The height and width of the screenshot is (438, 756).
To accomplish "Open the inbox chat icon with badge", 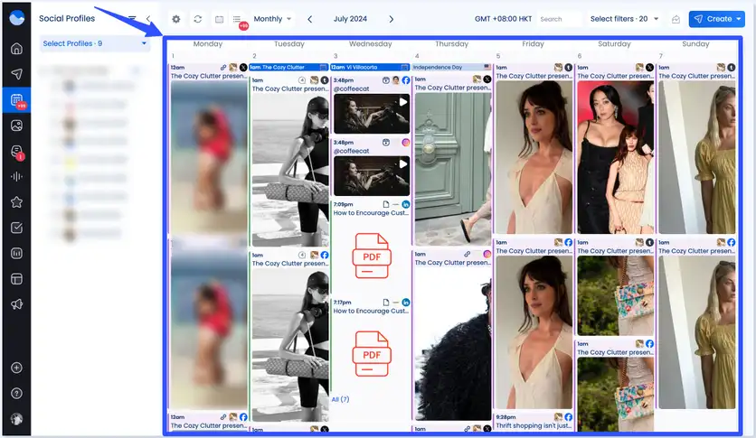I will tap(15, 152).
